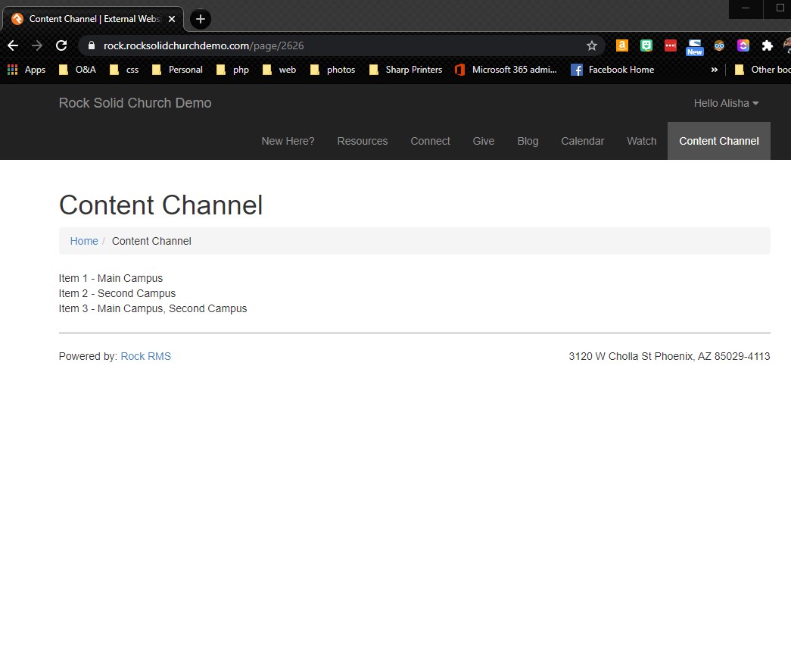This screenshot has height=666, width=791.
Task: Click the text Item 1 - Main Campus
Action: point(111,278)
